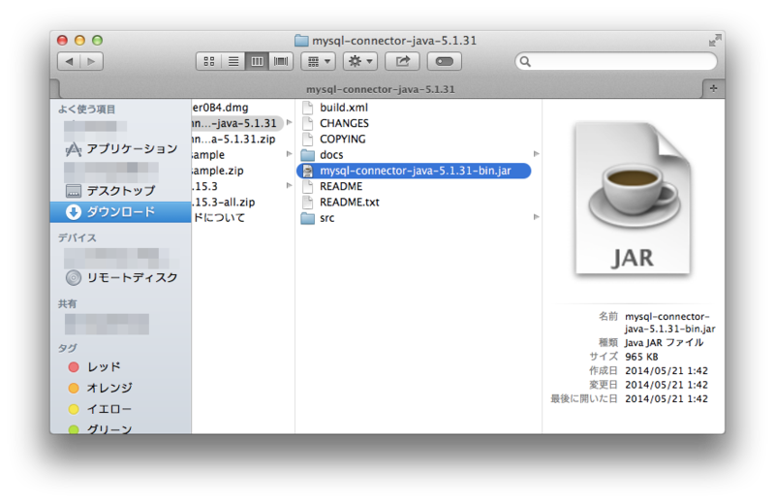Viewport: 775px width, 503px height.
Task: Select the yellow tag イエロー
Action: [x=100, y=409]
